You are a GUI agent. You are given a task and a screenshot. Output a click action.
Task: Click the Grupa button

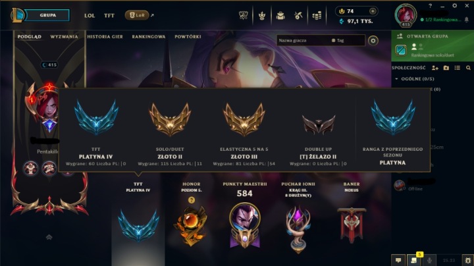tap(47, 15)
